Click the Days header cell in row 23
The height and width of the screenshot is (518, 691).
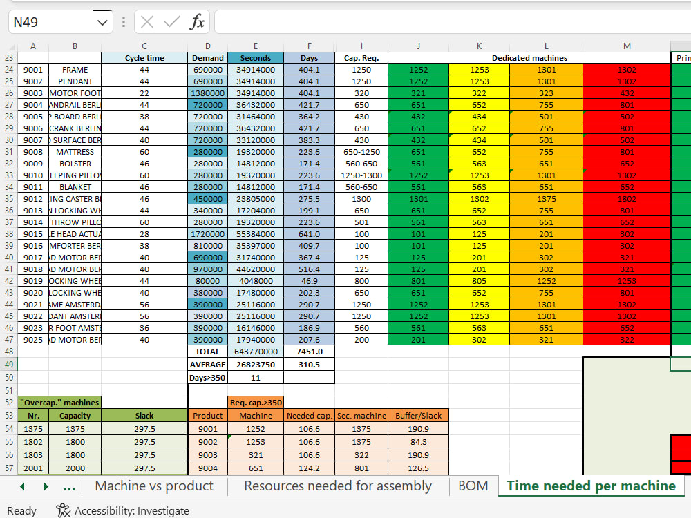309,58
